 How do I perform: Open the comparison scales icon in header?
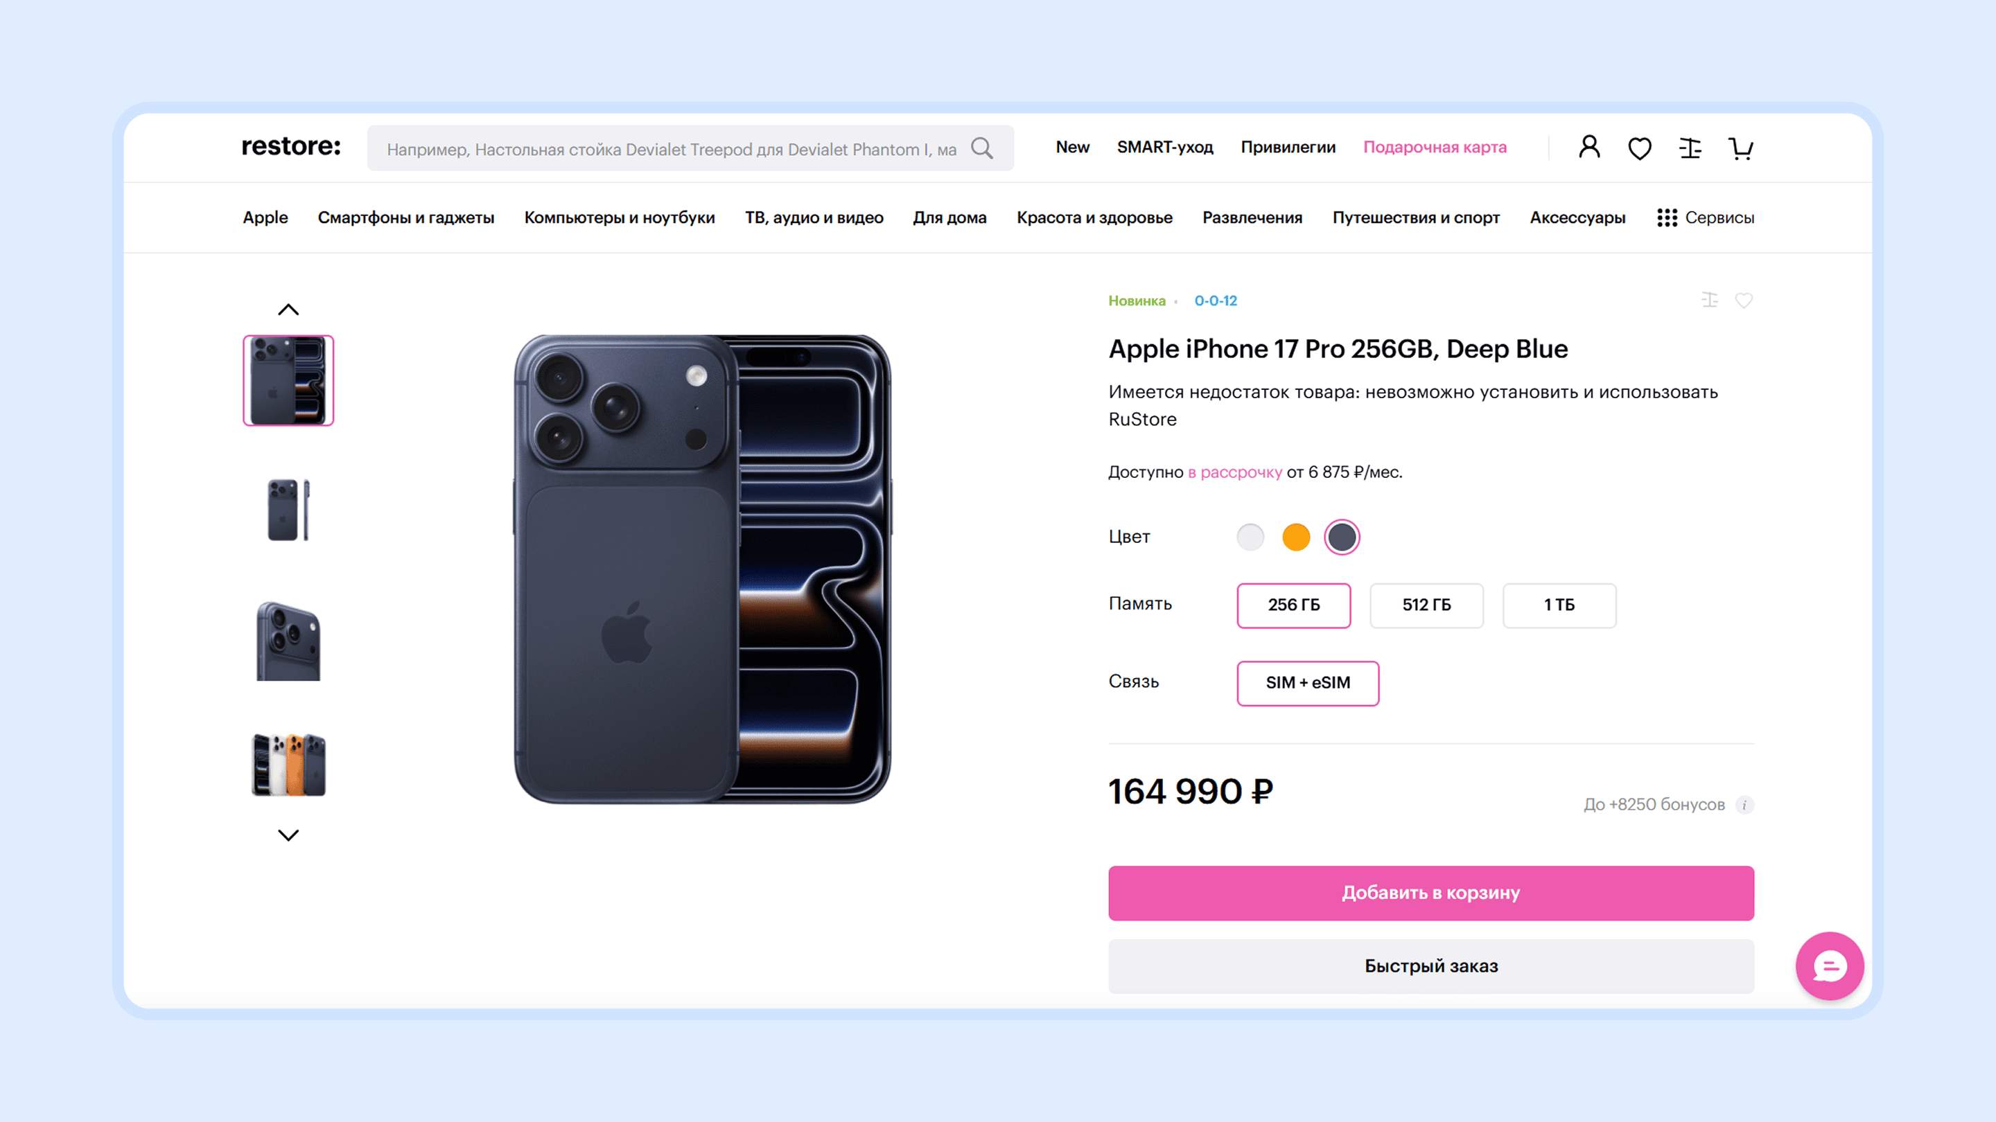point(1690,148)
